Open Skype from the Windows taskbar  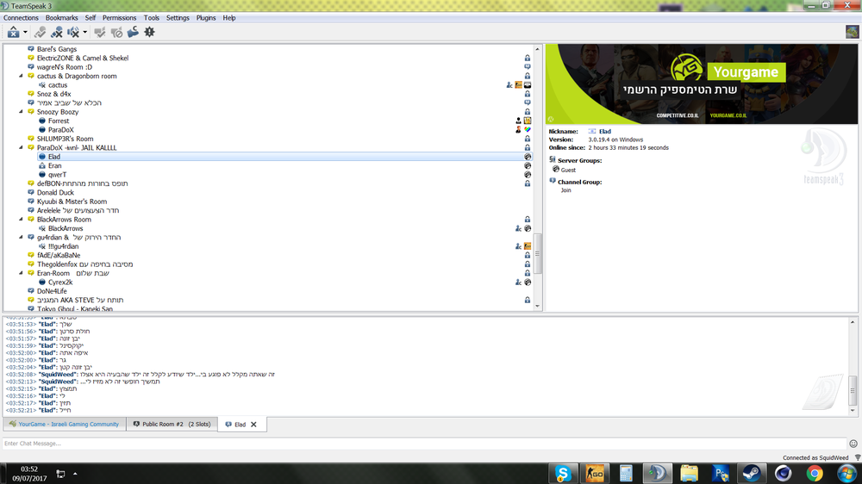564,473
